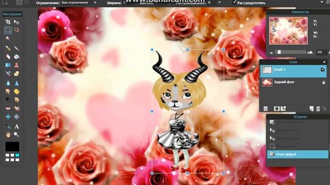Open the Ограничение dropdown (Без ограничения)

79,3
